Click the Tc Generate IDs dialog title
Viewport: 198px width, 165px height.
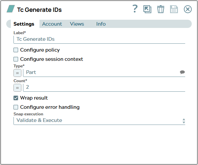pos(39,10)
